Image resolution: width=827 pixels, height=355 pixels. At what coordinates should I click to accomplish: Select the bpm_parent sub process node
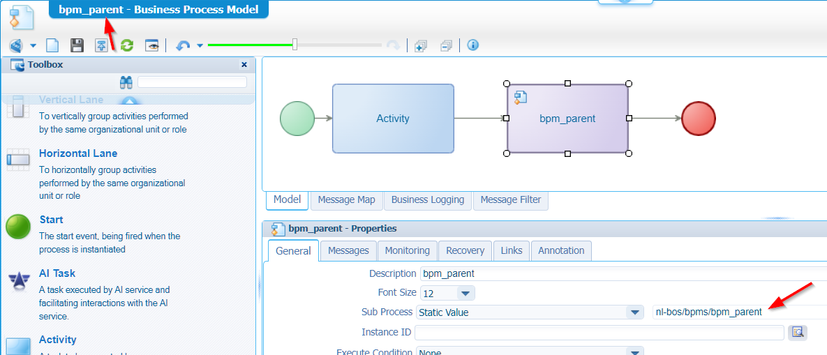tap(567, 119)
